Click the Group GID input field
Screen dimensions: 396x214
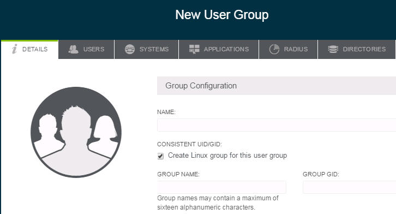(x=349, y=187)
